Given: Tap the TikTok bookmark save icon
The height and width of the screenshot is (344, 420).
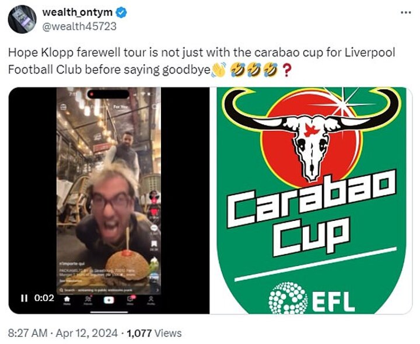Looking at the screenshot, I should (154, 244).
